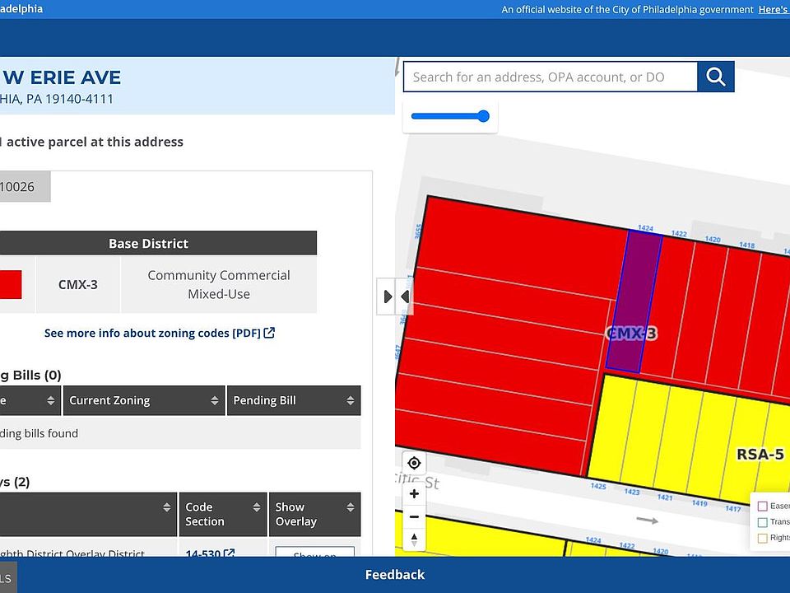Zoom in on the map with the plus icon
Image resolution: width=790 pixels, height=593 pixels.
(x=414, y=493)
